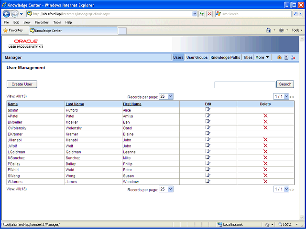Image resolution: width=306 pixels, height=229 pixels.
Task: Delete the MSanchez user
Action: click(265, 157)
